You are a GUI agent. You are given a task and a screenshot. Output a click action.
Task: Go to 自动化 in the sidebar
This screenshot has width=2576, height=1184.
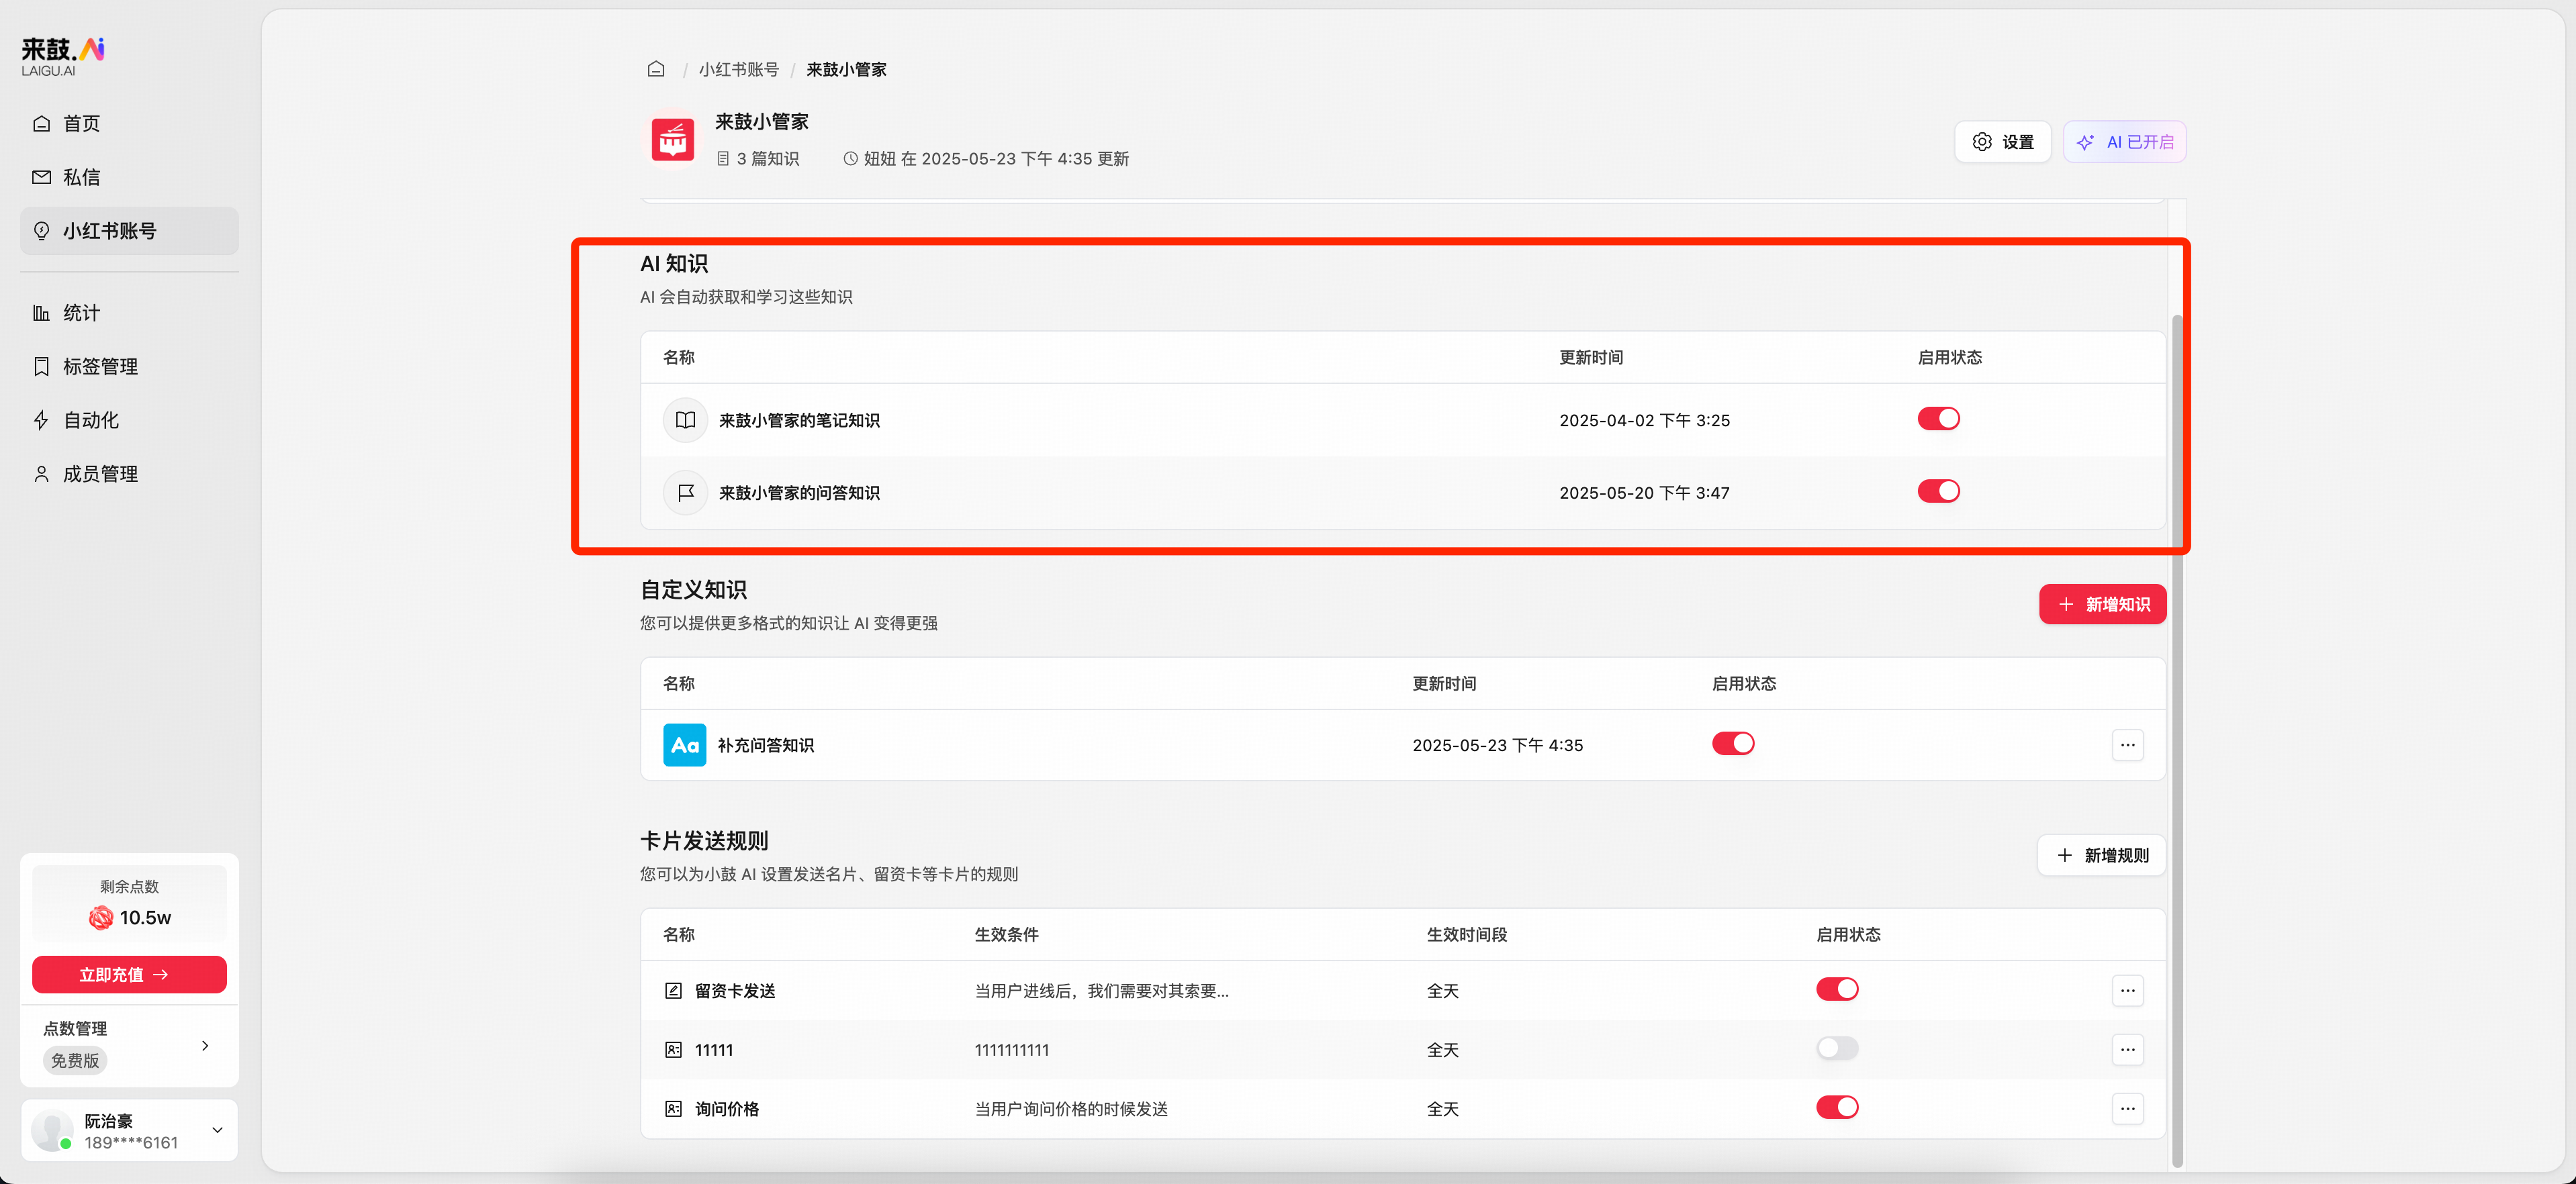(x=90, y=420)
